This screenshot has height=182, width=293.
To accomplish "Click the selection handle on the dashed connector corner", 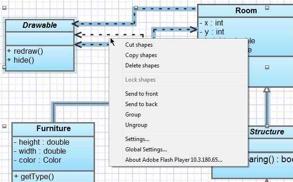I will [136, 8].
